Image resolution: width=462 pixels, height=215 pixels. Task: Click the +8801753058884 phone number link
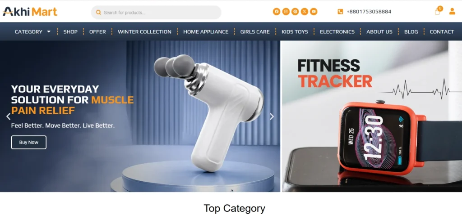pos(369,12)
